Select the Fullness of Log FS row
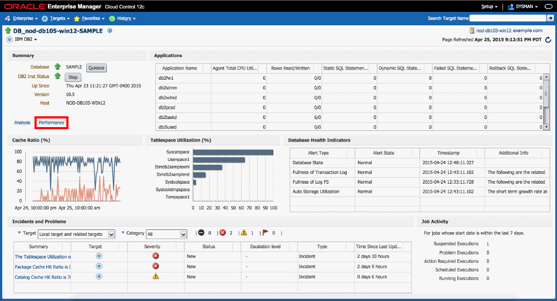 (420, 182)
